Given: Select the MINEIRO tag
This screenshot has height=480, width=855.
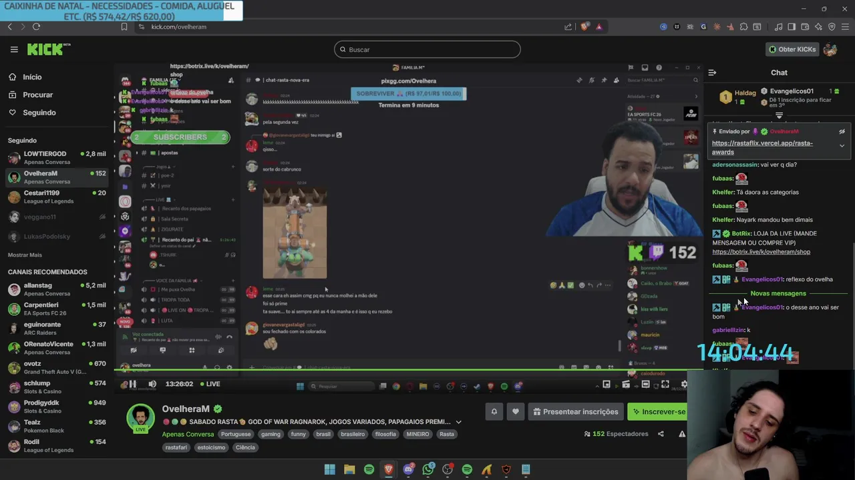Looking at the screenshot, I should tap(417, 434).
